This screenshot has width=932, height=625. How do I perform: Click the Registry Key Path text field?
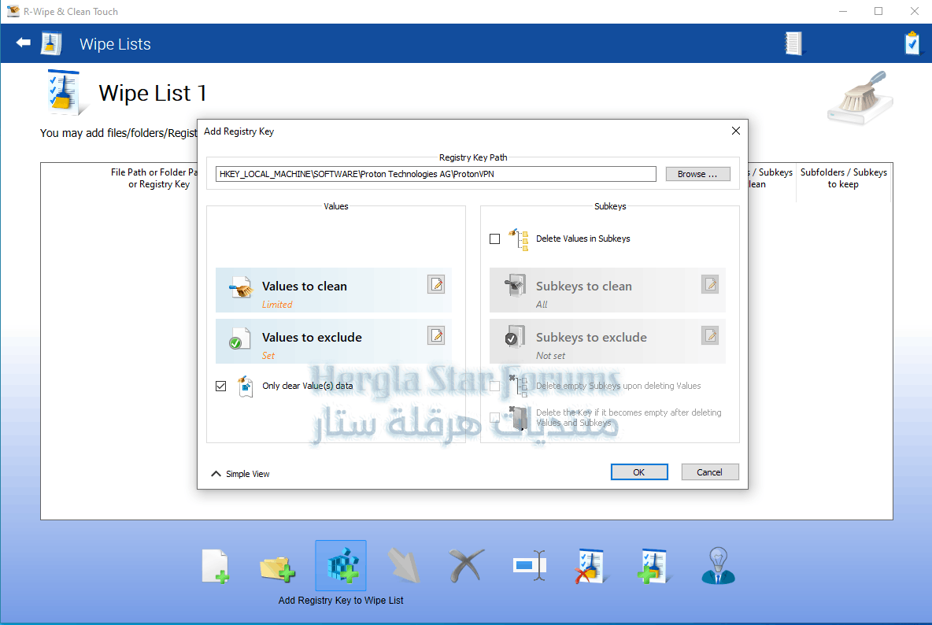click(435, 174)
